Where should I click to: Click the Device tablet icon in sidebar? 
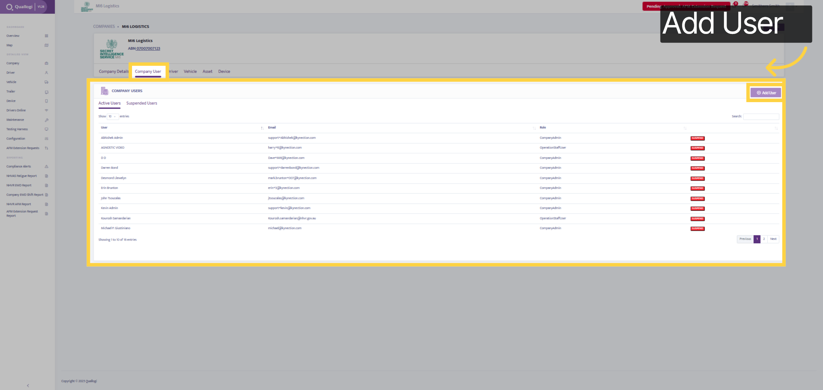[x=46, y=101]
